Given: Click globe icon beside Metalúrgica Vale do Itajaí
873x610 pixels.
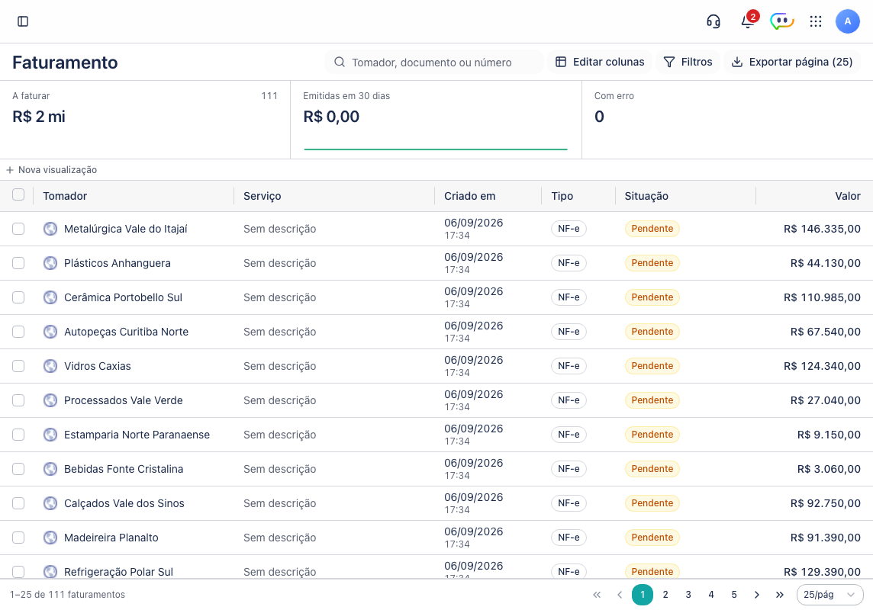Looking at the screenshot, I should (50, 229).
